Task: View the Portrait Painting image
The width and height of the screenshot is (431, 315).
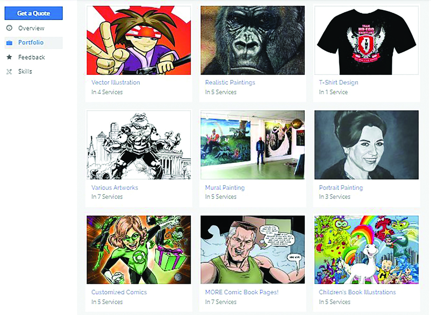Action: (x=366, y=145)
